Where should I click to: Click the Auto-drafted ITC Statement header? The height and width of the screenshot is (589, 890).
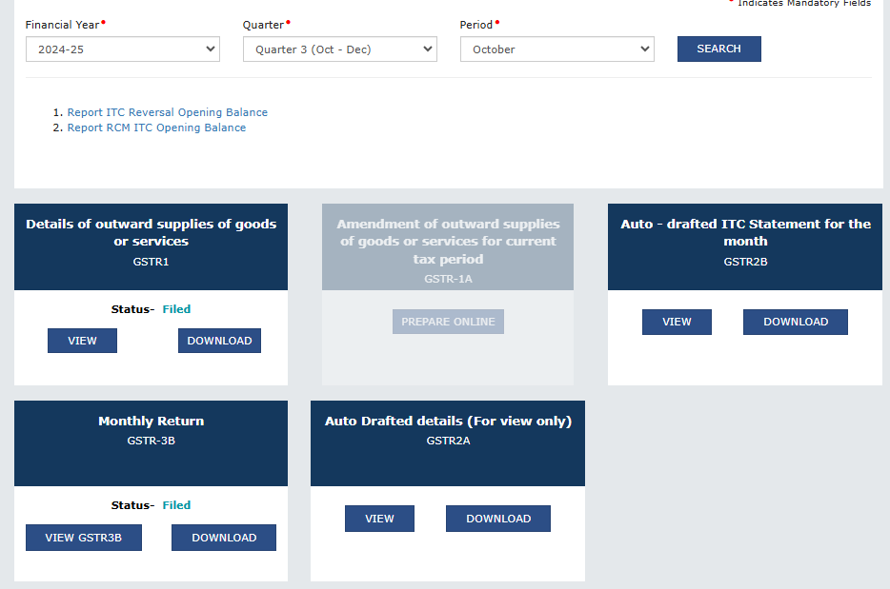pos(745,246)
